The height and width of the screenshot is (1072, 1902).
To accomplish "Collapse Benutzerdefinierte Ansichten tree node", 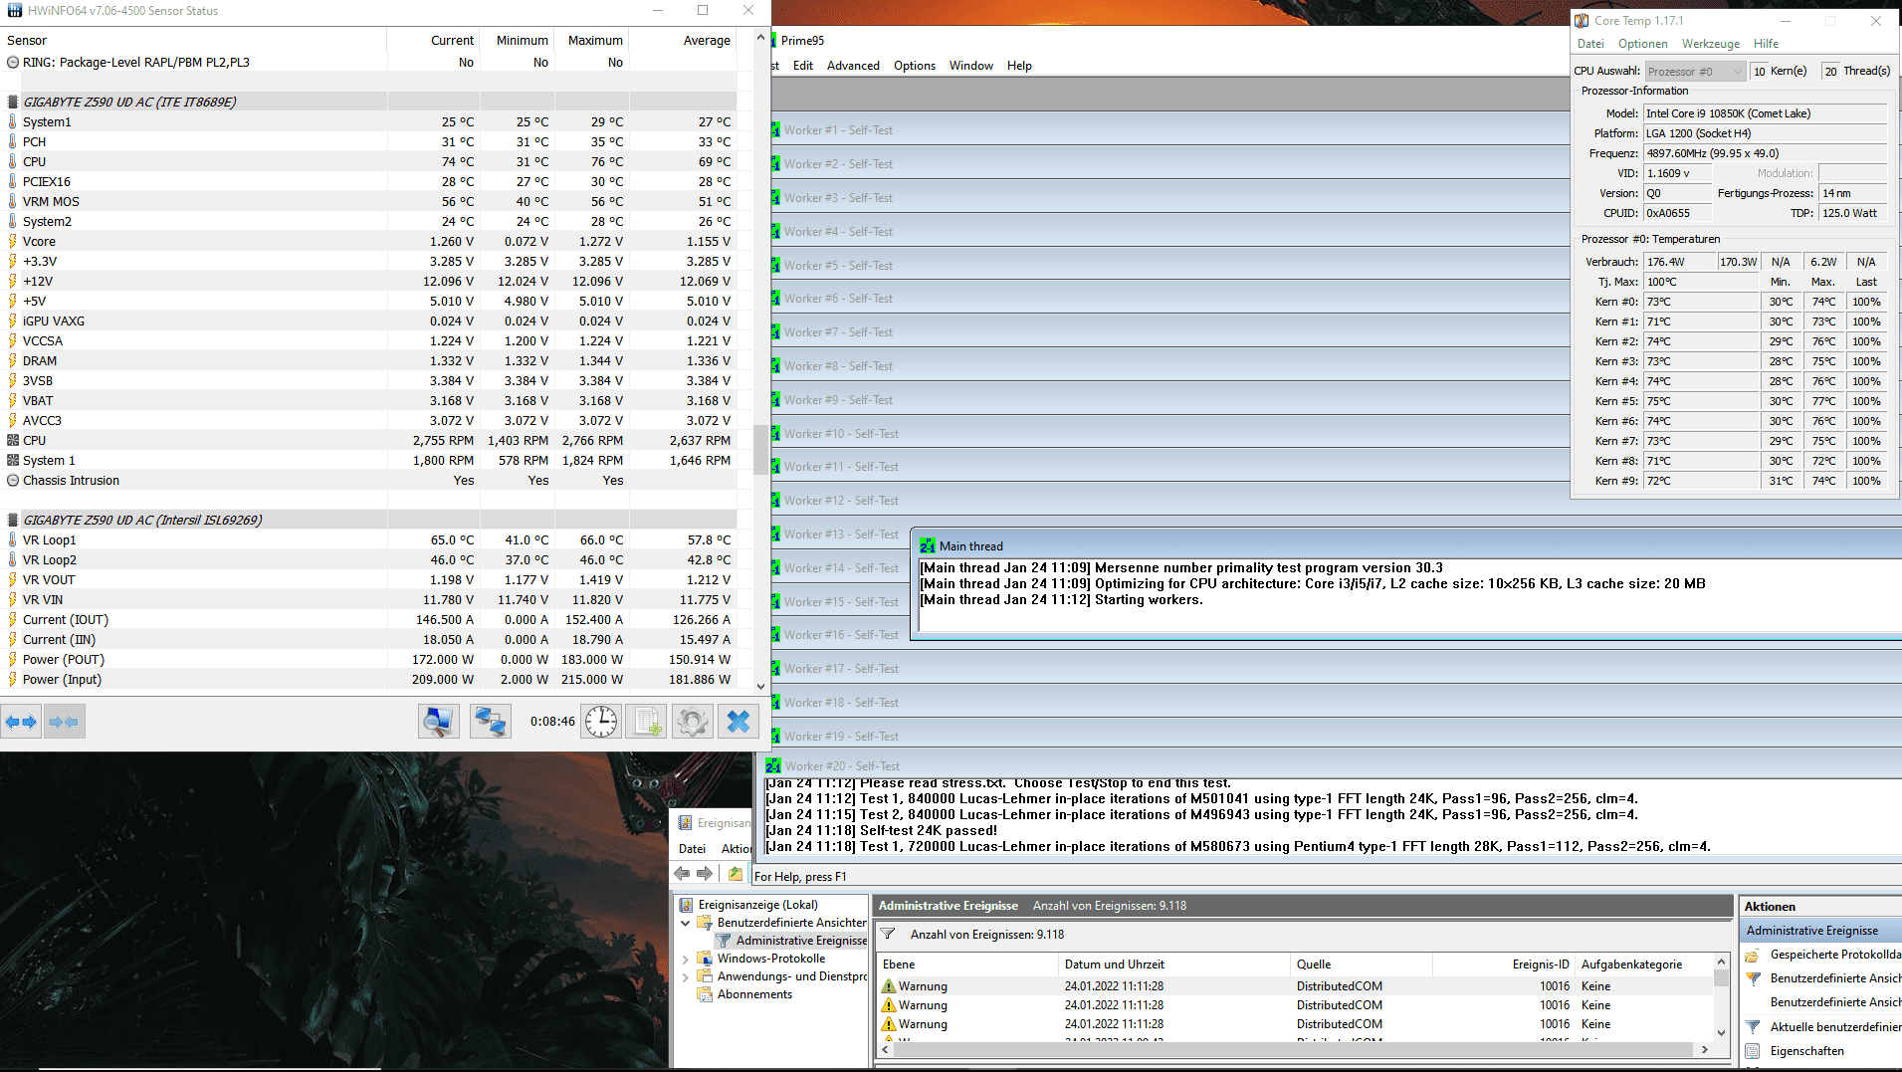I will [685, 923].
